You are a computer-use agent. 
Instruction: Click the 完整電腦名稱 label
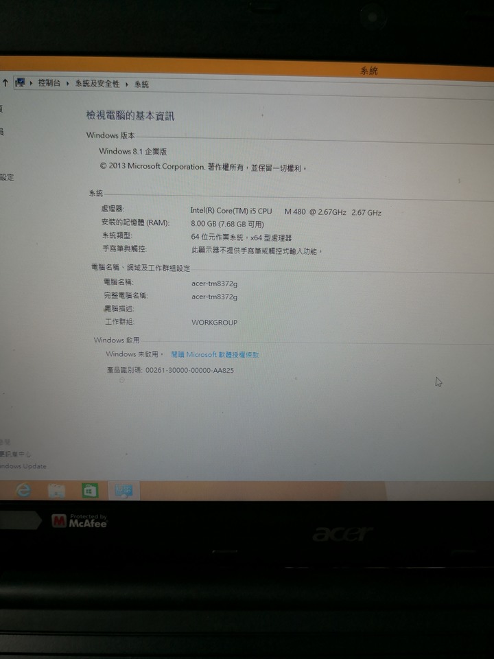point(126,295)
